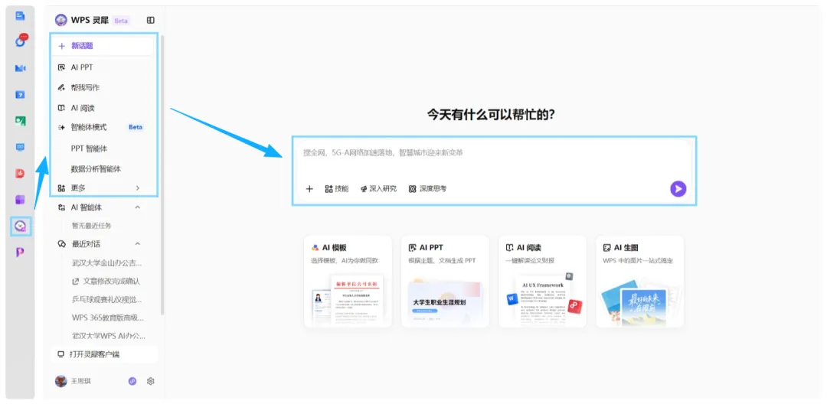The image size is (827, 404).
Task: Click the 暂无最近任务 text
Action: click(92, 226)
